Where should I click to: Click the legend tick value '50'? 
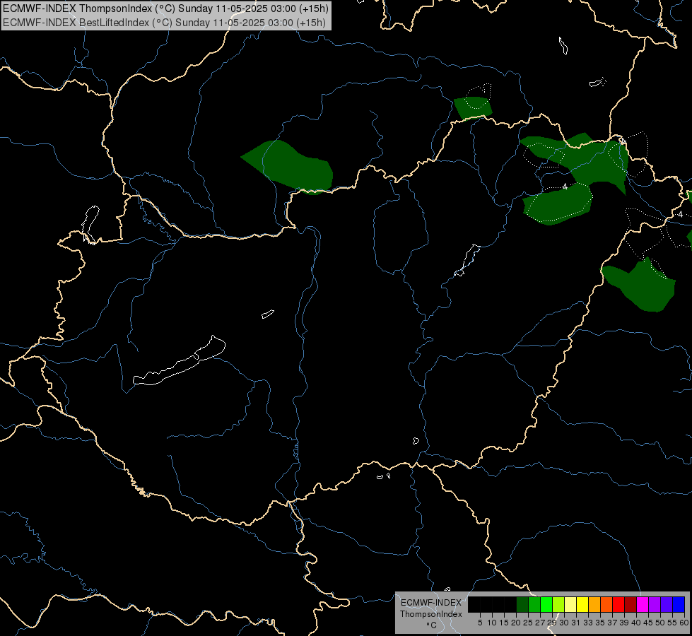[660, 623]
